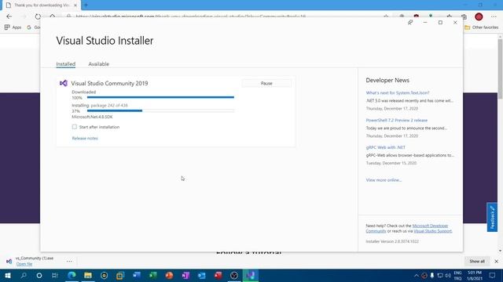Viewport: 503px width, 282px height.
Task: Open File Explorer from the taskbar
Action: [87, 275]
